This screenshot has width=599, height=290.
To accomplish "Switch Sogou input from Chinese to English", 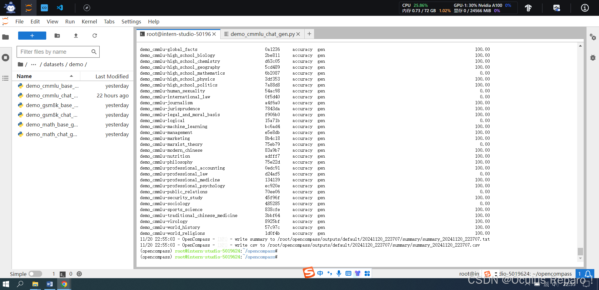I will tap(320, 273).
